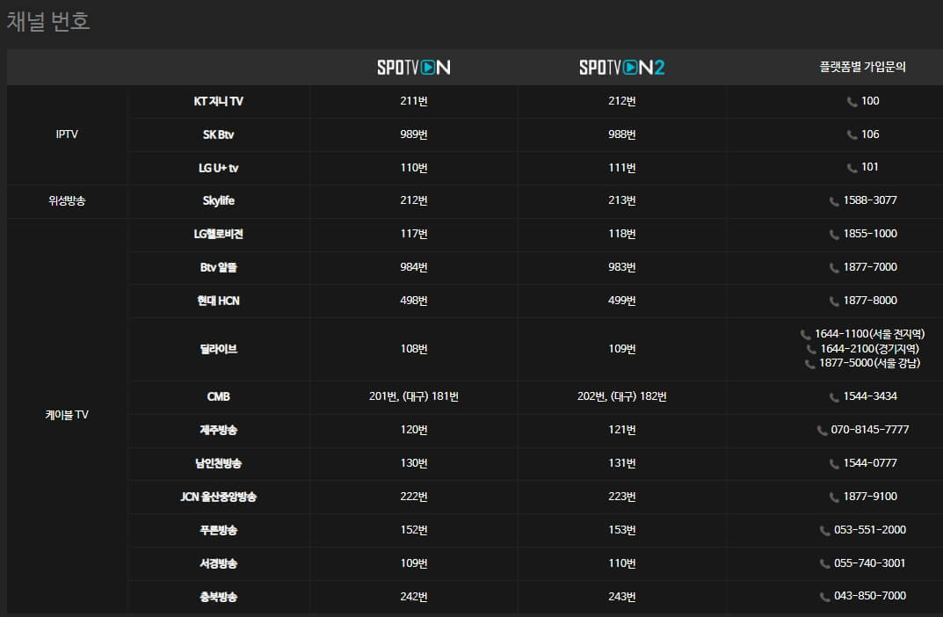Click the 플랫폼별 가입문의 column header

862,67
